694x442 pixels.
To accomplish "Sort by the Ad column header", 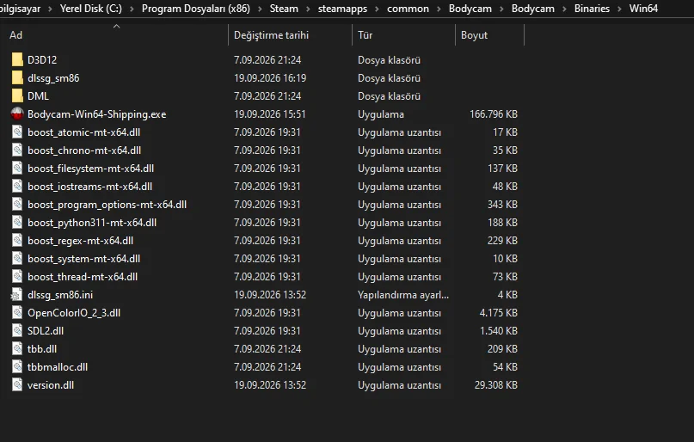I will pyautogui.click(x=16, y=35).
